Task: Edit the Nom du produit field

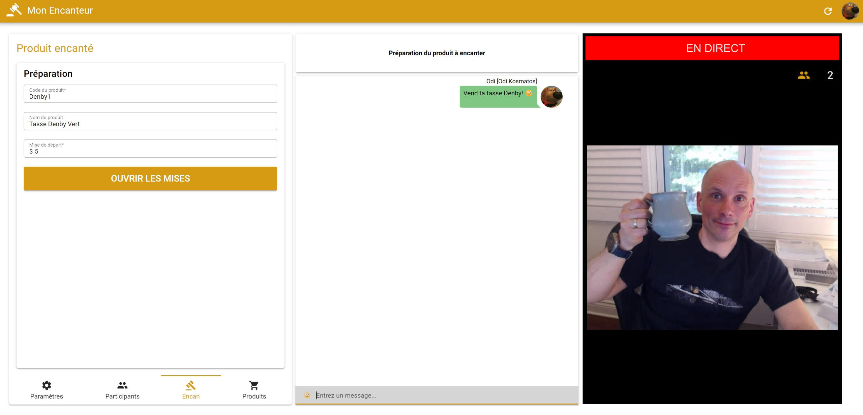Action: pyautogui.click(x=150, y=121)
